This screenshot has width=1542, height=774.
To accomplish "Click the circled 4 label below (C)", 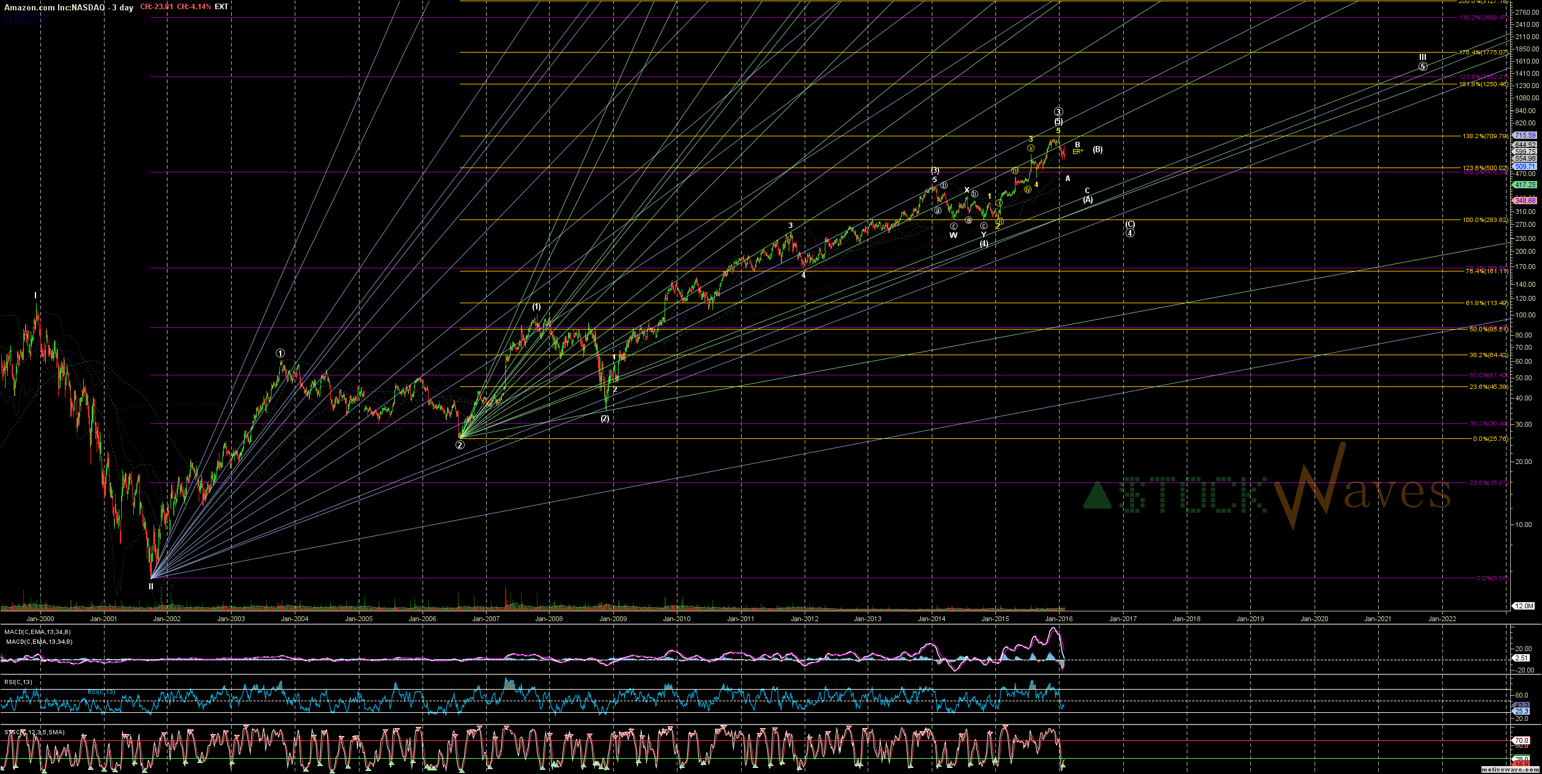I will tap(1130, 233).
